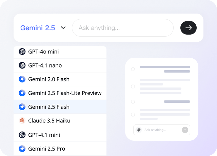Click the main Ask anything input field
Viewport: 217px width, 156px height.
[122, 28]
